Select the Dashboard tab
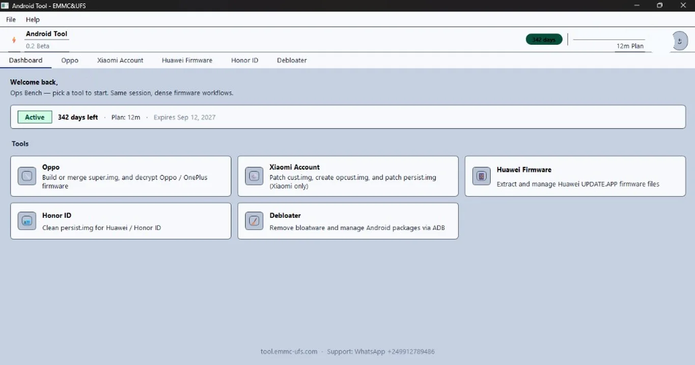The width and height of the screenshot is (695, 365). coord(25,60)
